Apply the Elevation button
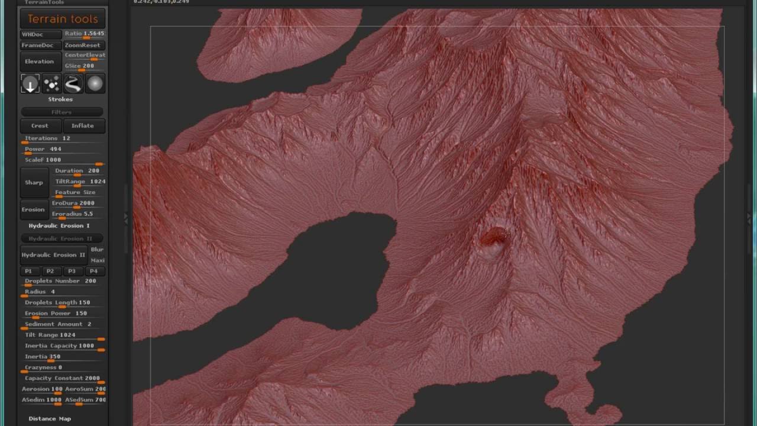This screenshot has height=426, width=757. coord(40,62)
